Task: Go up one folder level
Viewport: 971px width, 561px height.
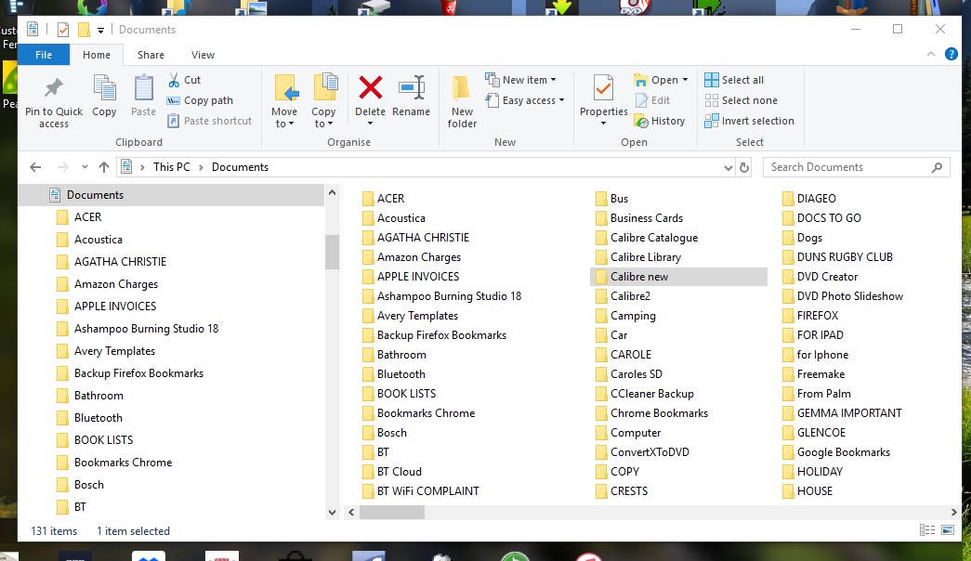Action: pyautogui.click(x=104, y=167)
